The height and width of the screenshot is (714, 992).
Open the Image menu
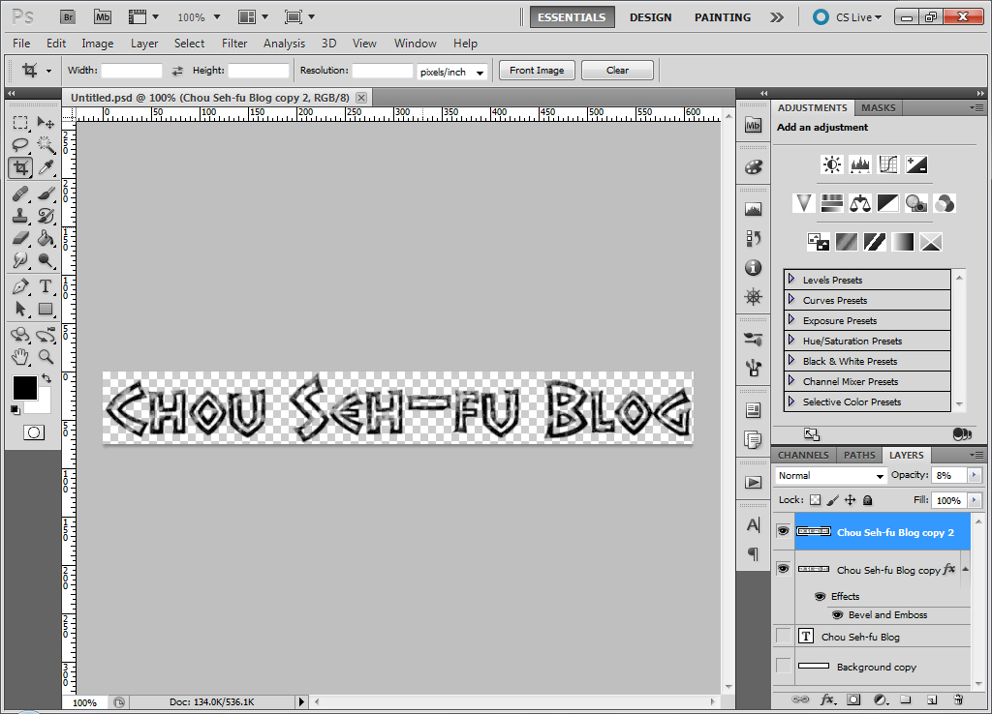(x=98, y=43)
